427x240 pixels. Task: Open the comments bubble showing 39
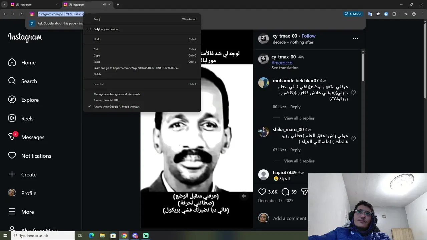click(x=285, y=192)
